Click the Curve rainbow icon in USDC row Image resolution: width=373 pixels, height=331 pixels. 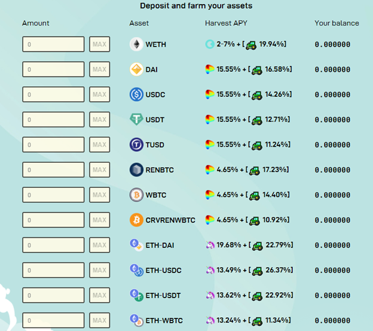click(210, 95)
